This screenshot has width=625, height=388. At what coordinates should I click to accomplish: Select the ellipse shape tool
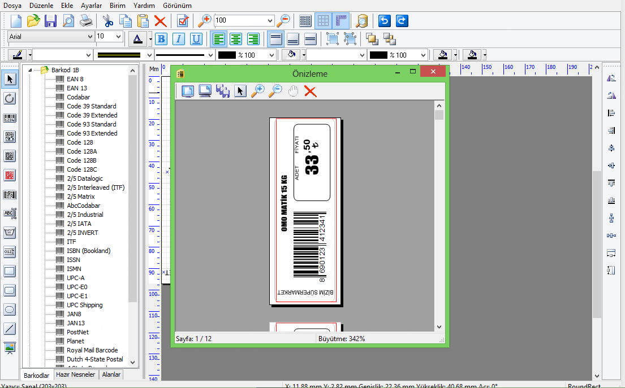(x=10, y=309)
